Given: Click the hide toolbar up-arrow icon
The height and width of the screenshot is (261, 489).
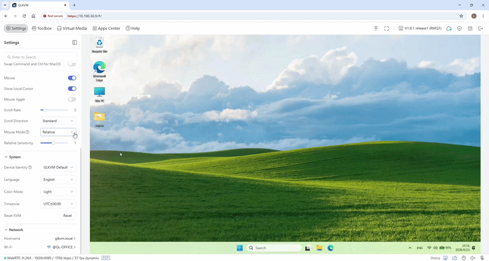Looking at the screenshot, I should tap(376, 28).
